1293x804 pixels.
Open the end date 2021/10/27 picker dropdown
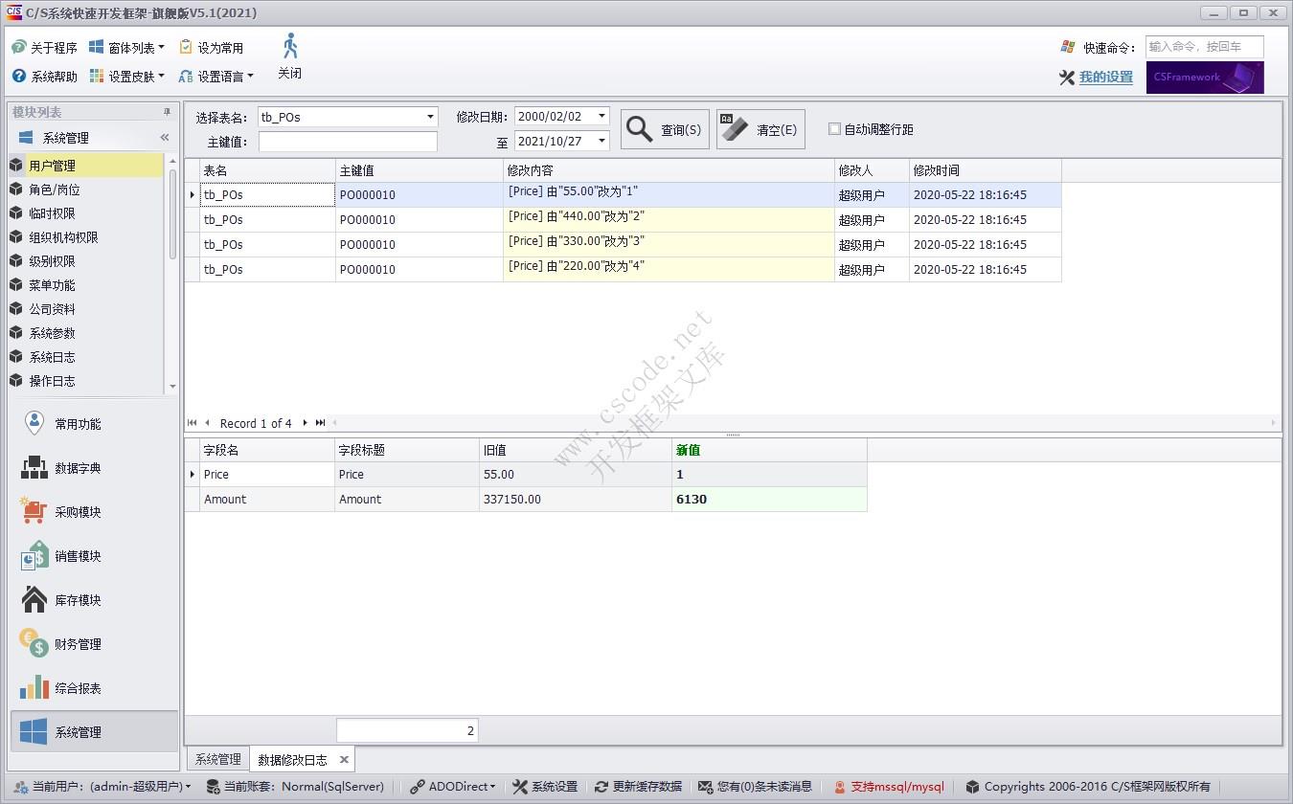tap(601, 141)
